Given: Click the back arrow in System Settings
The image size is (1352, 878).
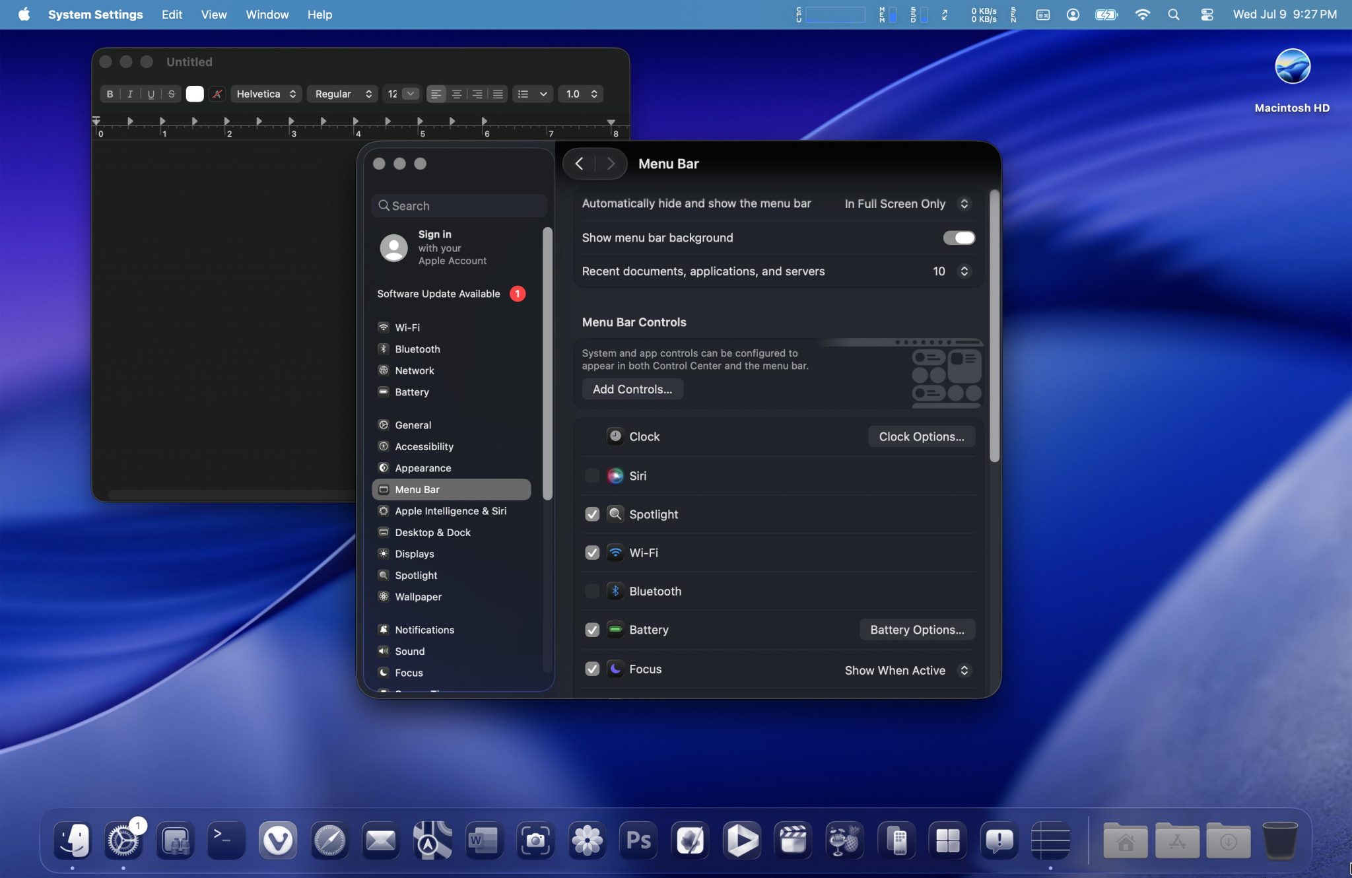Looking at the screenshot, I should (x=580, y=164).
